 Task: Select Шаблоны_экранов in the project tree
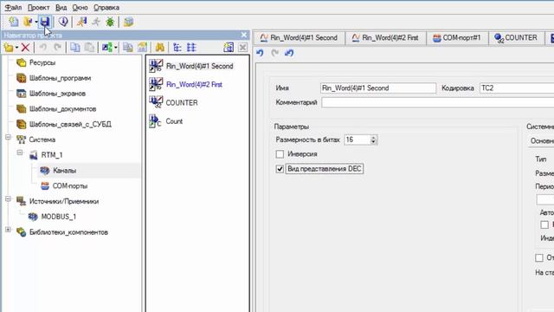pyautogui.click(x=58, y=94)
